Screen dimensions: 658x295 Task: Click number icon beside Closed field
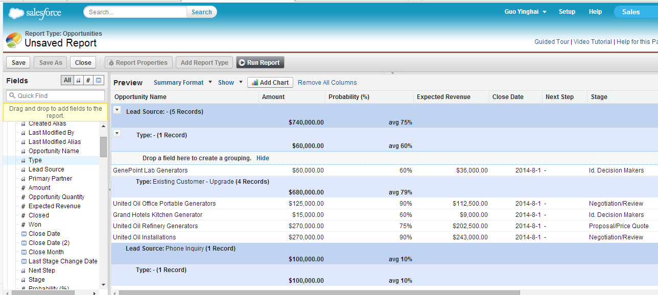pyautogui.click(x=24, y=215)
